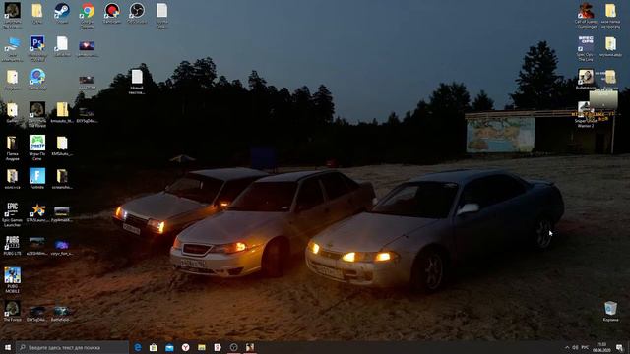630x354 pixels.
Task: Open the Mail app from the taskbar
Action: 169,347
